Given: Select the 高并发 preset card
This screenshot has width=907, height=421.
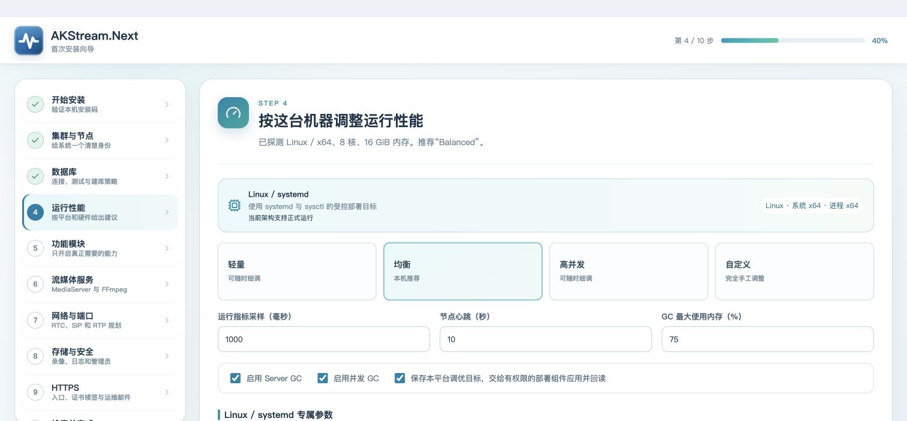Looking at the screenshot, I should tap(629, 271).
